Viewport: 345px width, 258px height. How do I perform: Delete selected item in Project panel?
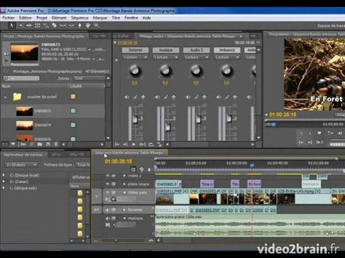56,144
